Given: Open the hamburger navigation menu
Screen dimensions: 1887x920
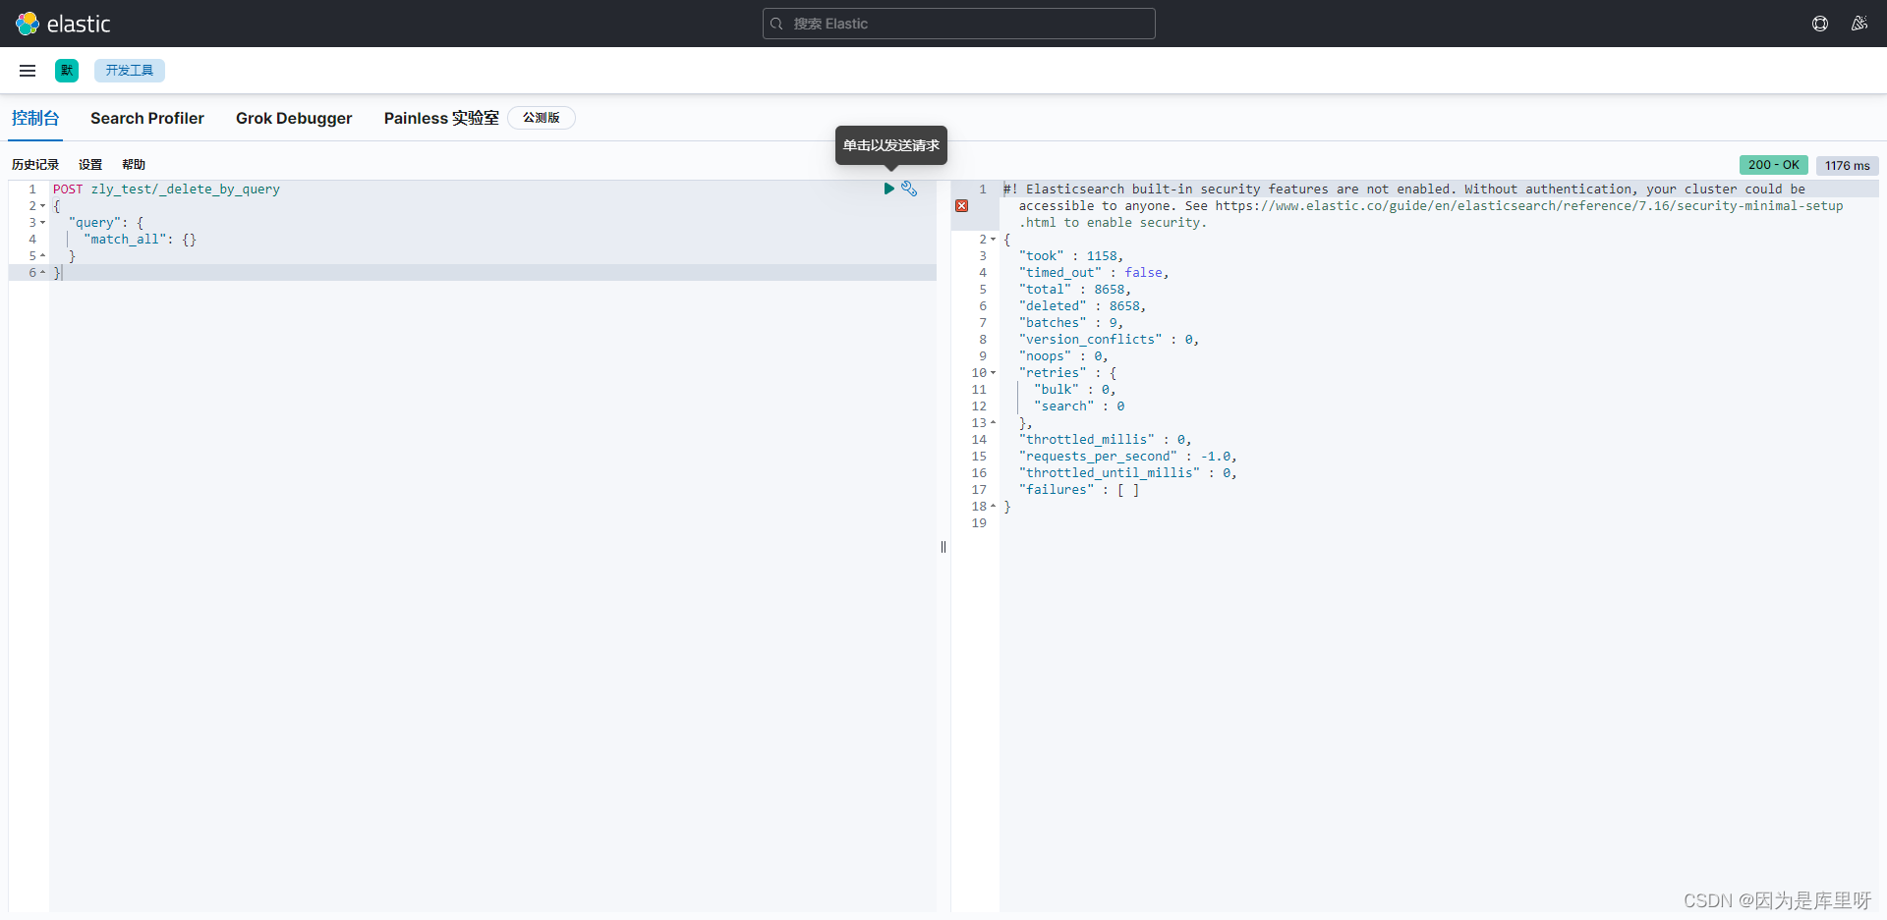Looking at the screenshot, I should pyautogui.click(x=28, y=71).
